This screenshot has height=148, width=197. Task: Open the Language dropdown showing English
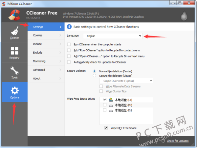113,36
